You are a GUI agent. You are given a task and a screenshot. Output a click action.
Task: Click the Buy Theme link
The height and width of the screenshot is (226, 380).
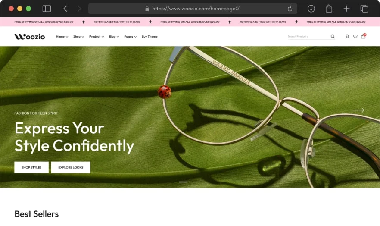point(150,36)
